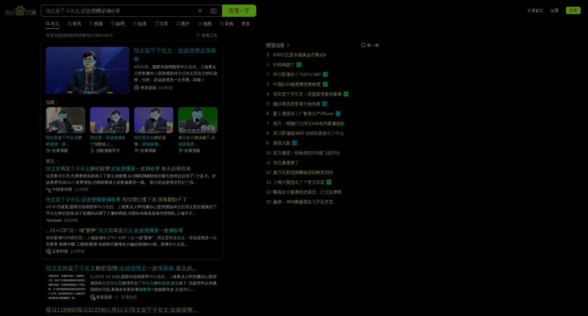Image resolution: width=588 pixels, height=316 pixels.
Task: Open 搜索工具 filter
Action: click(207, 35)
